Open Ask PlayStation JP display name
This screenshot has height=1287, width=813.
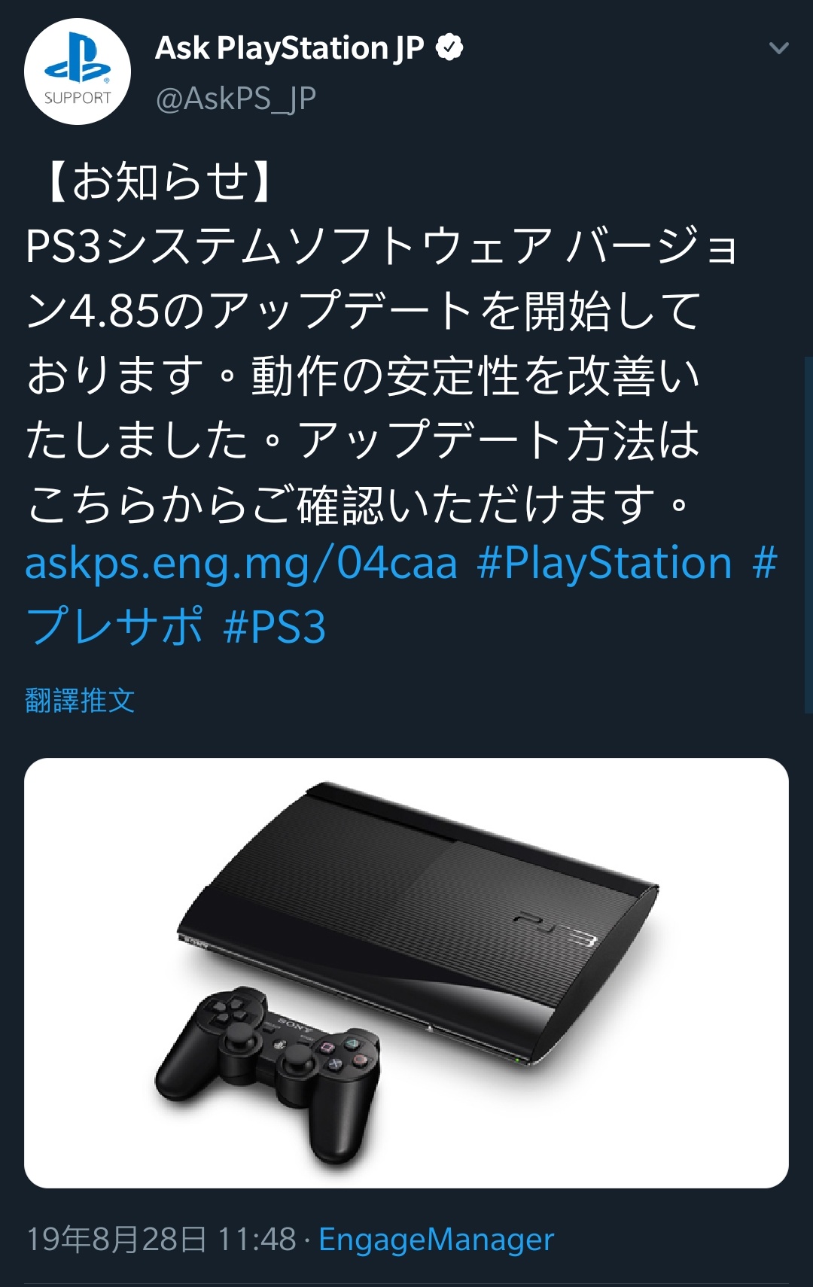290,48
